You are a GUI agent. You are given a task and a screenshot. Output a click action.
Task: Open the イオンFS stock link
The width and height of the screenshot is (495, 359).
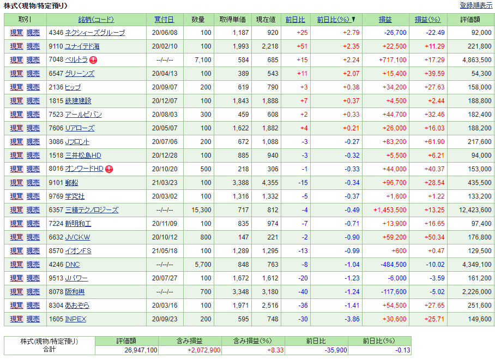pos(78,250)
